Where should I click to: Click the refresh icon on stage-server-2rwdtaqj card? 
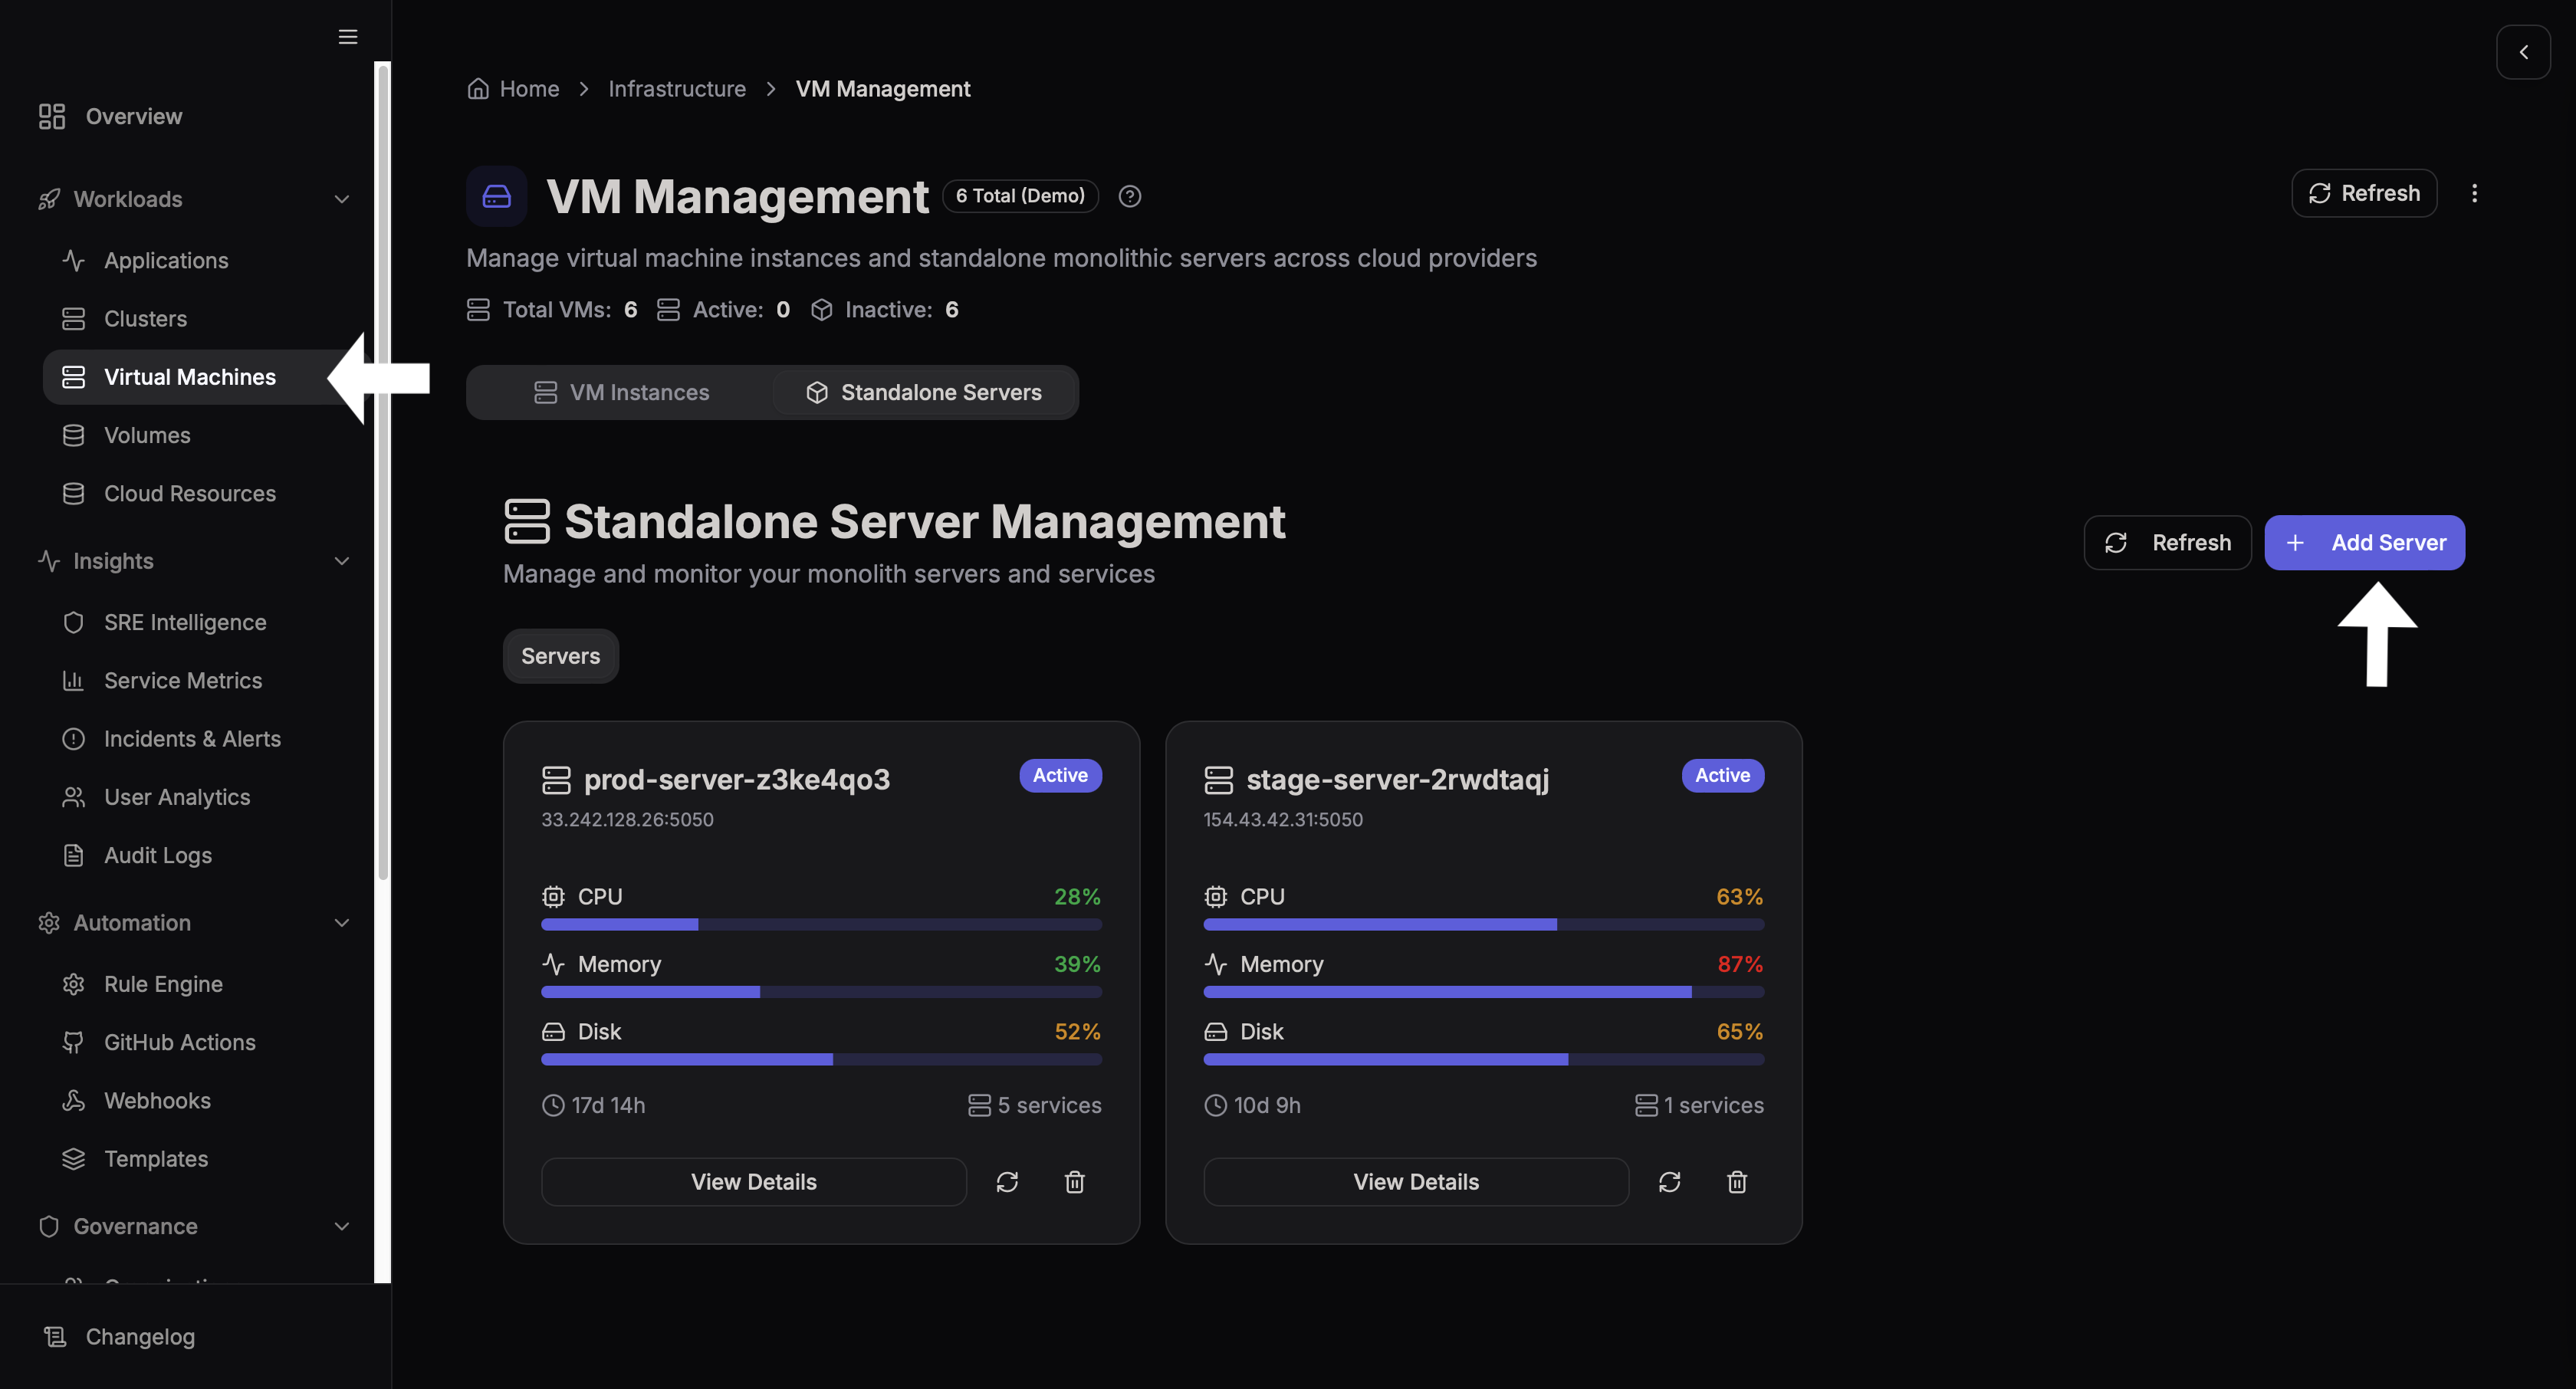[1670, 1181]
